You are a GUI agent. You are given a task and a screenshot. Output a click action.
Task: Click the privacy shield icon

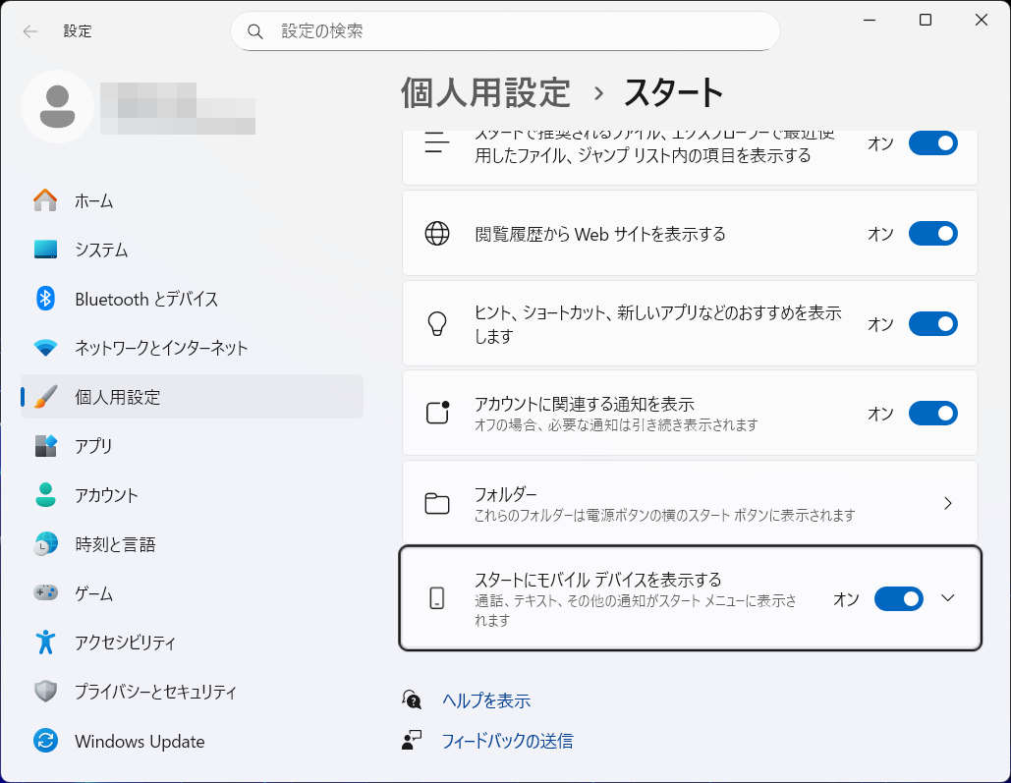(x=45, y=692)
